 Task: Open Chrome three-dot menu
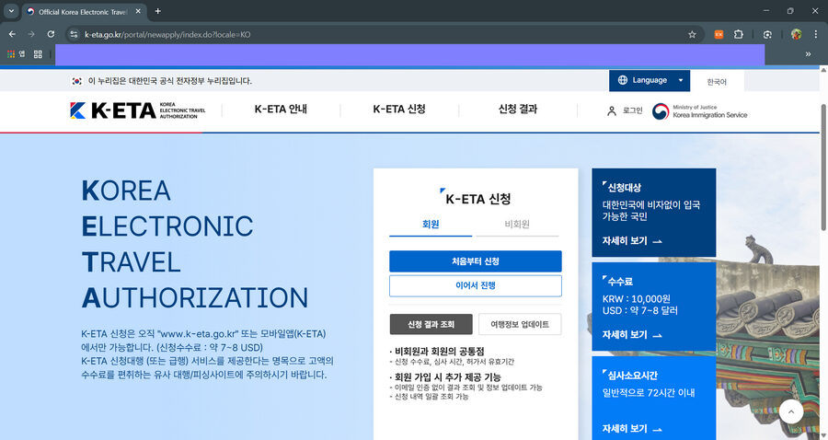[x=815, y=34]
